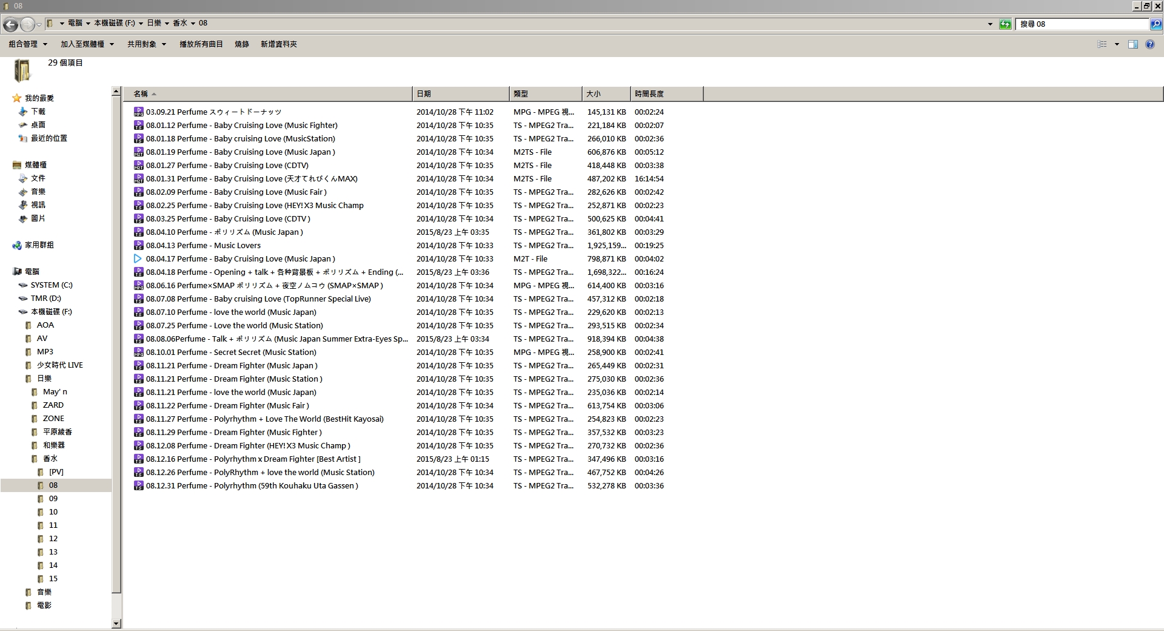Select the 09 folder in tree
1164x631 pixels.
(x=53, y=498)
